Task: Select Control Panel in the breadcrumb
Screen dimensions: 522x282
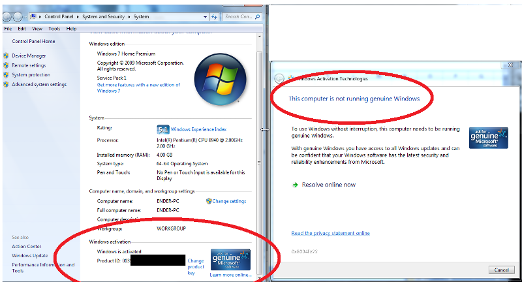Action: (x=59, y=17)
